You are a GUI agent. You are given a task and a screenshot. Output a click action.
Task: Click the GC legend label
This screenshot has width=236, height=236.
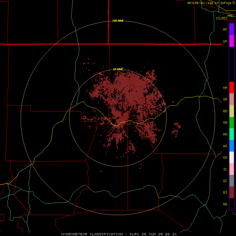point(225,181)
